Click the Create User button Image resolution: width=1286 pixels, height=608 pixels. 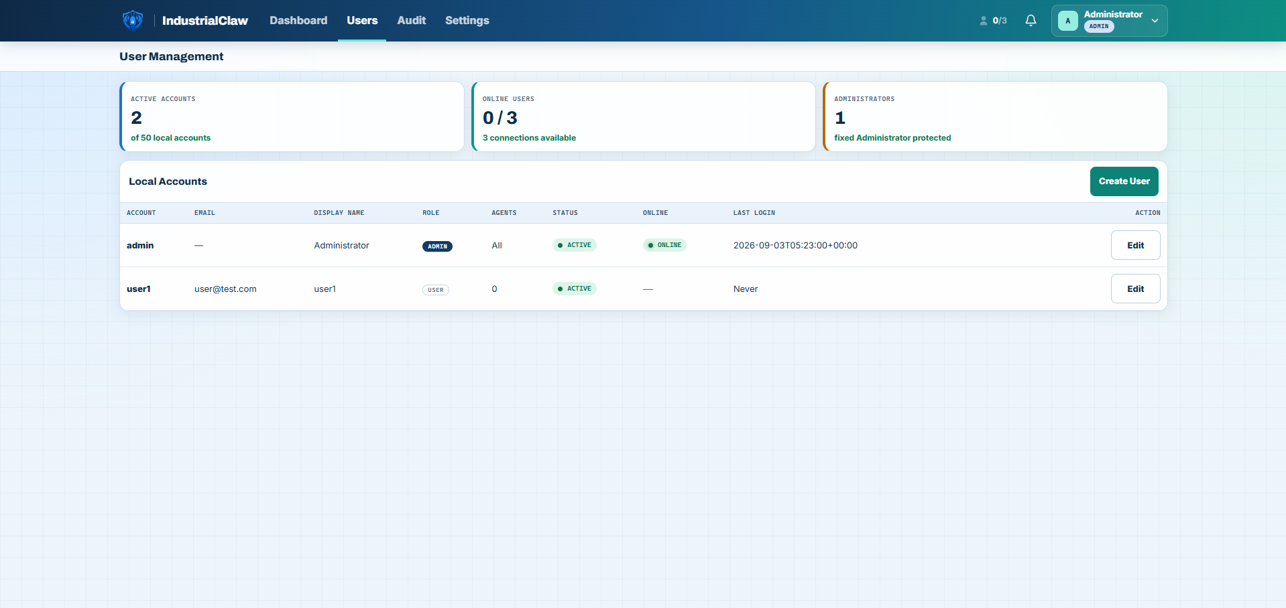[x=1124, y=181]
